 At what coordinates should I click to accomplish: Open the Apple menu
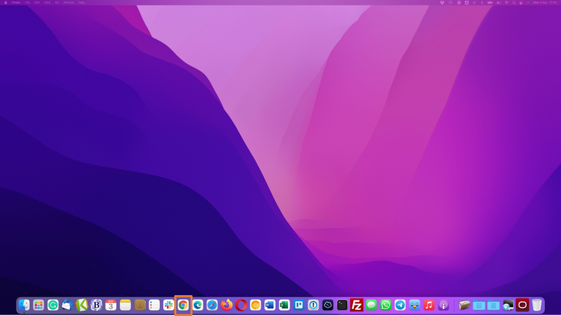coord(4,2)
